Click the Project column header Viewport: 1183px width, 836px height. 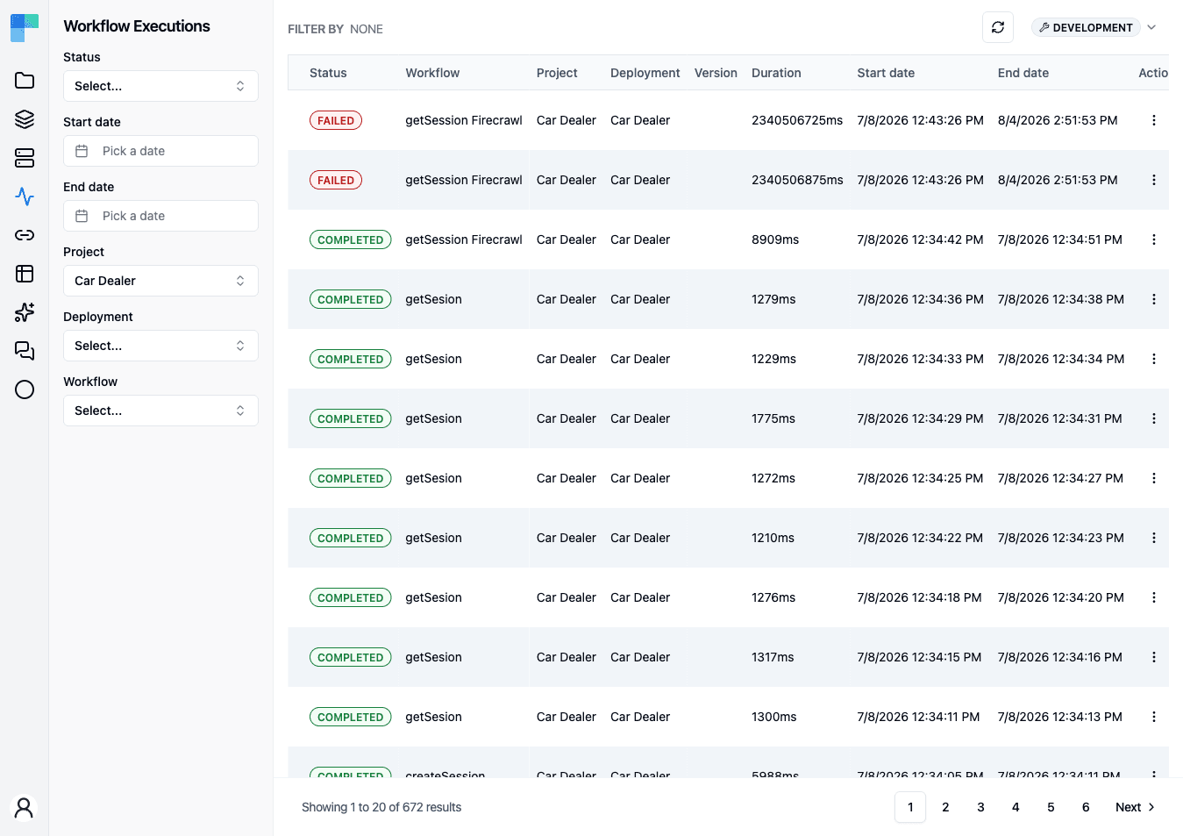557,73
